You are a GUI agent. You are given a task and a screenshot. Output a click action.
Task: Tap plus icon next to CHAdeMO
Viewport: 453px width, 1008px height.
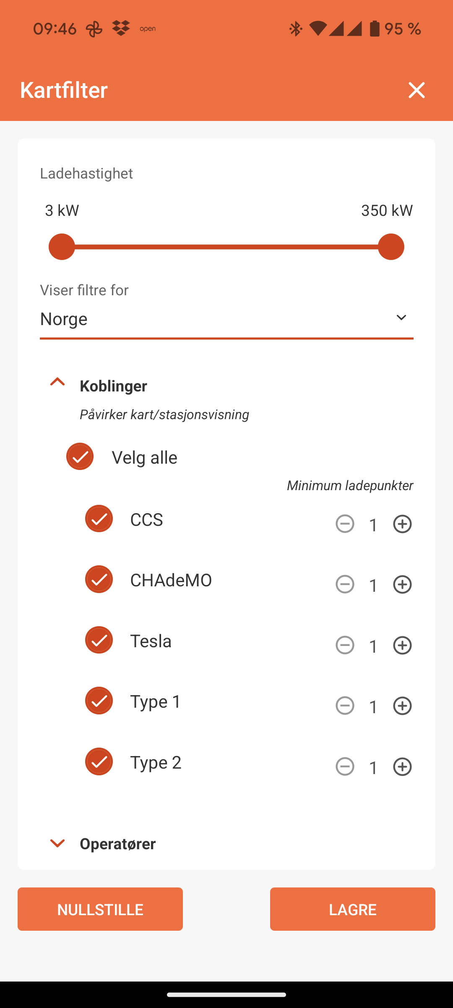coord(402,585)
